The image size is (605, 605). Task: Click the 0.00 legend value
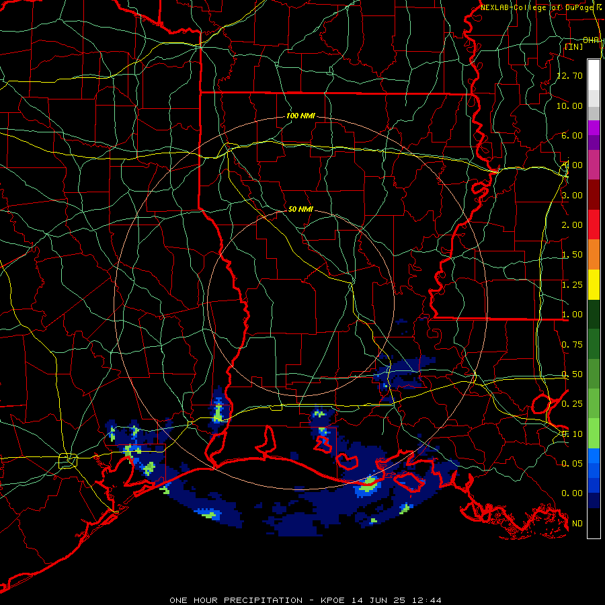click(x=572, y=493)
